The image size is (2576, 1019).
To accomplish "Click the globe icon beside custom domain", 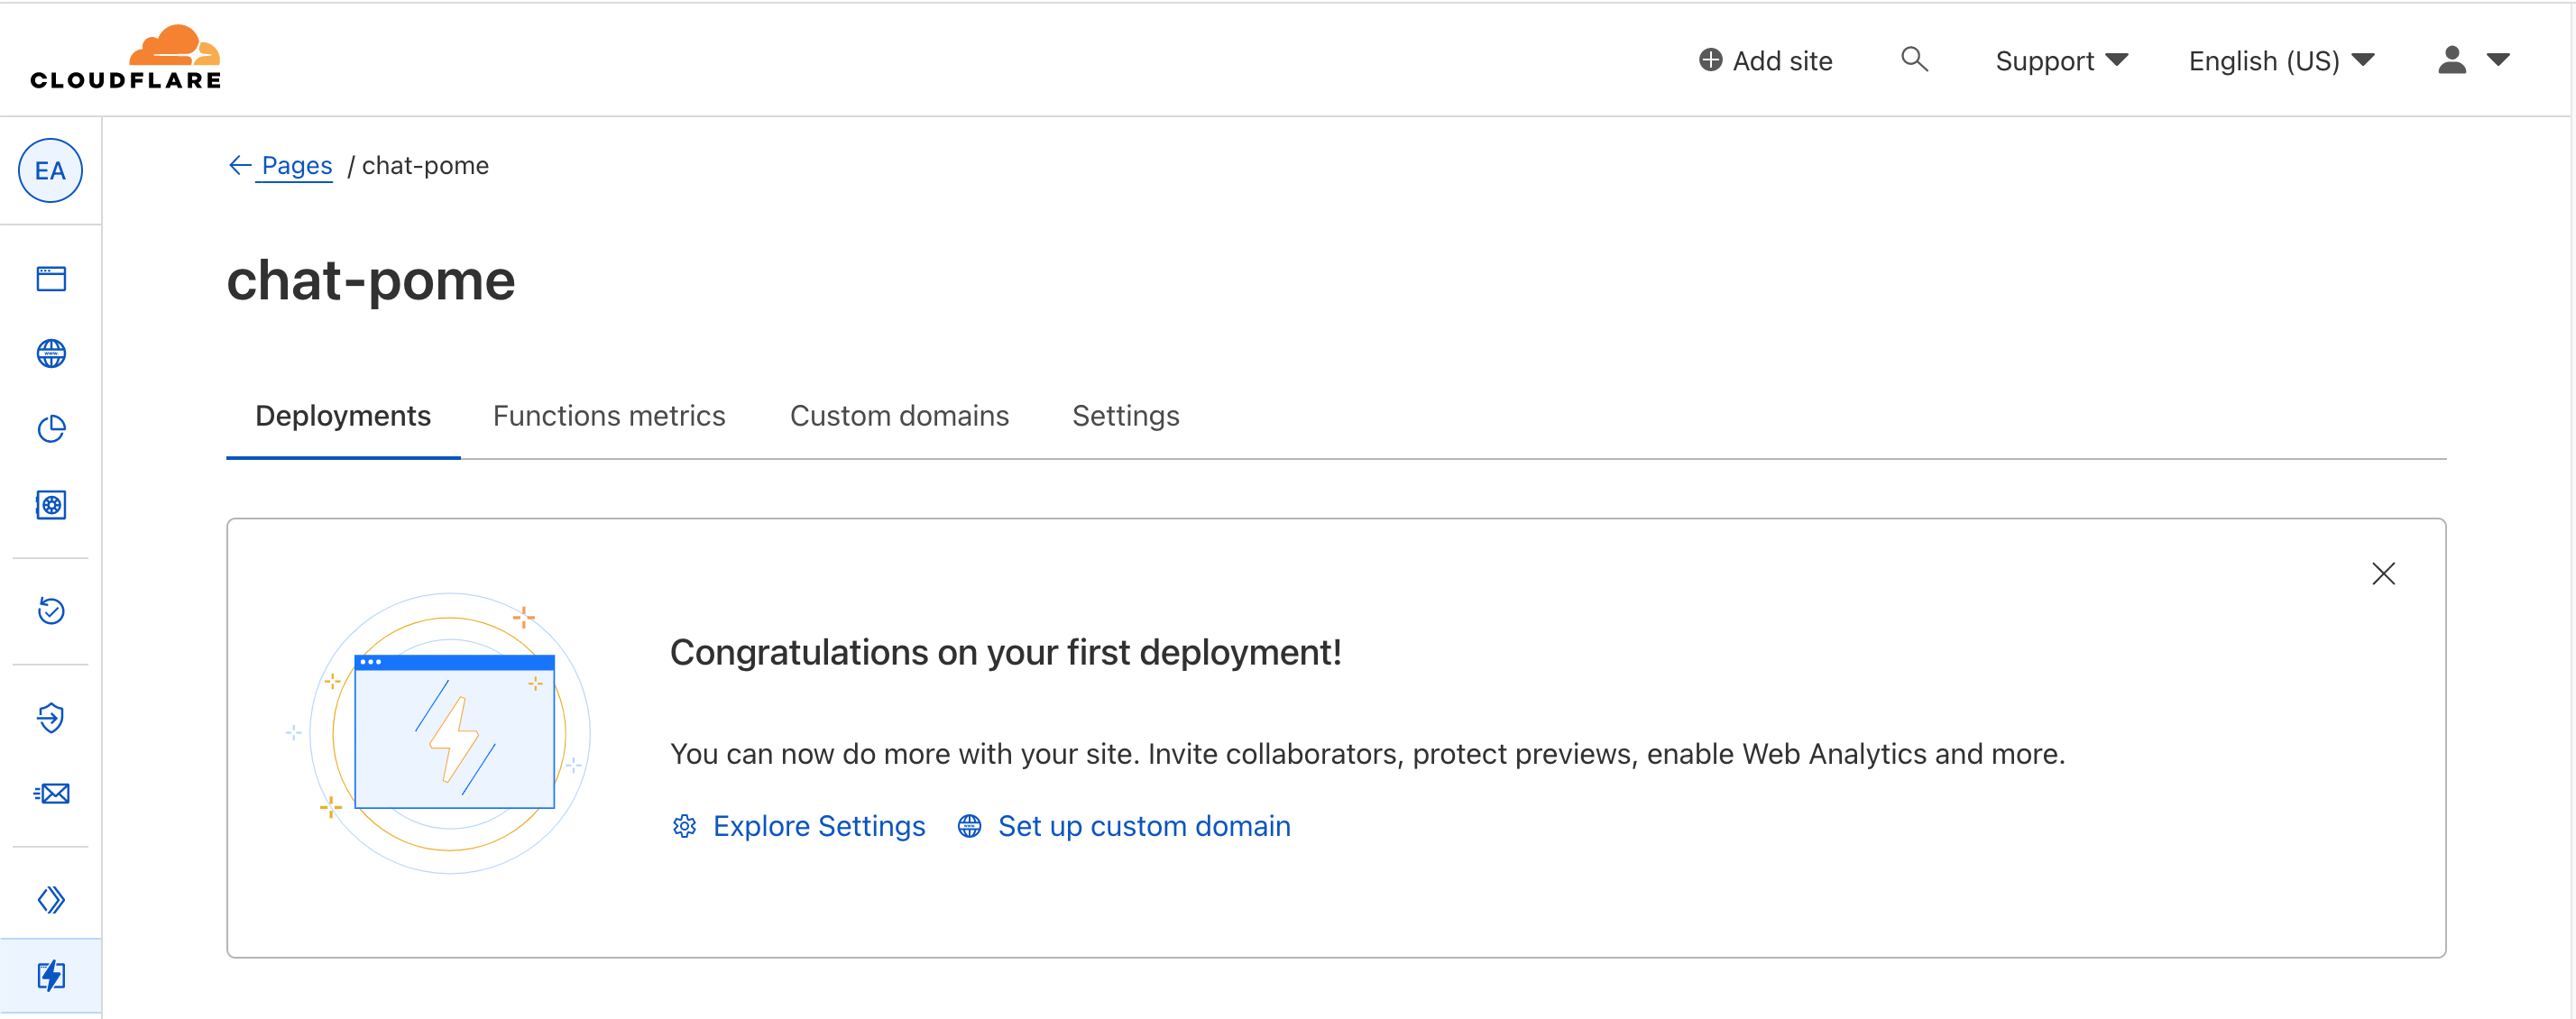I will (969, 826).
